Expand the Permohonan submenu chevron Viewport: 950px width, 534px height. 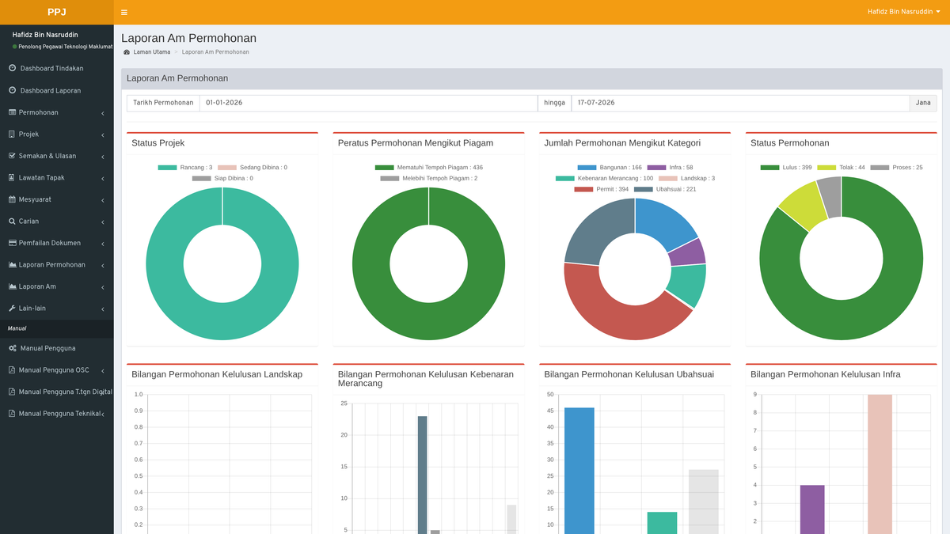pyautogui.click(x=103, y=113)
